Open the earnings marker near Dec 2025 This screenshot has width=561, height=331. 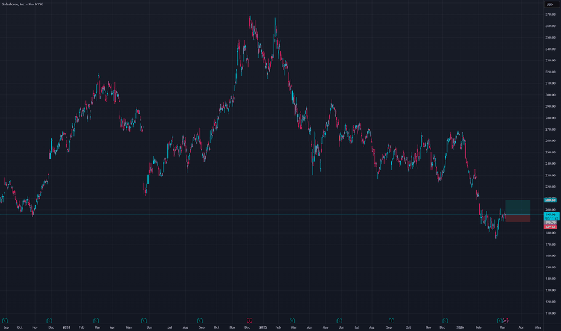pyautogui.click(x=445, y=320)
